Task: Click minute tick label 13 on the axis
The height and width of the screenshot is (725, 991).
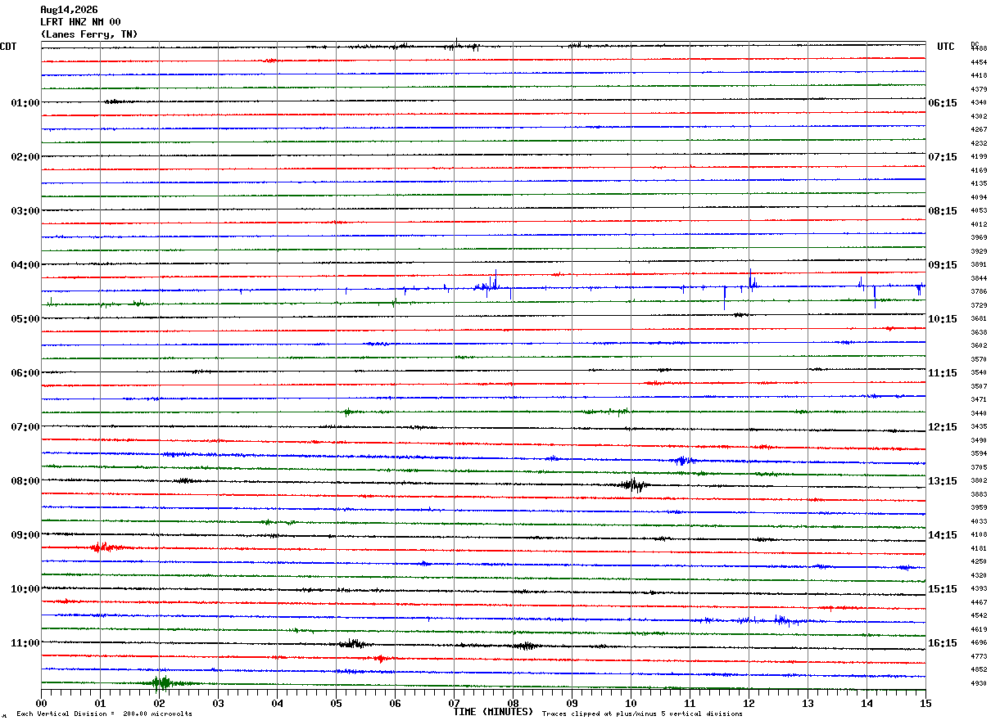Action: click(x=808, y=703)
